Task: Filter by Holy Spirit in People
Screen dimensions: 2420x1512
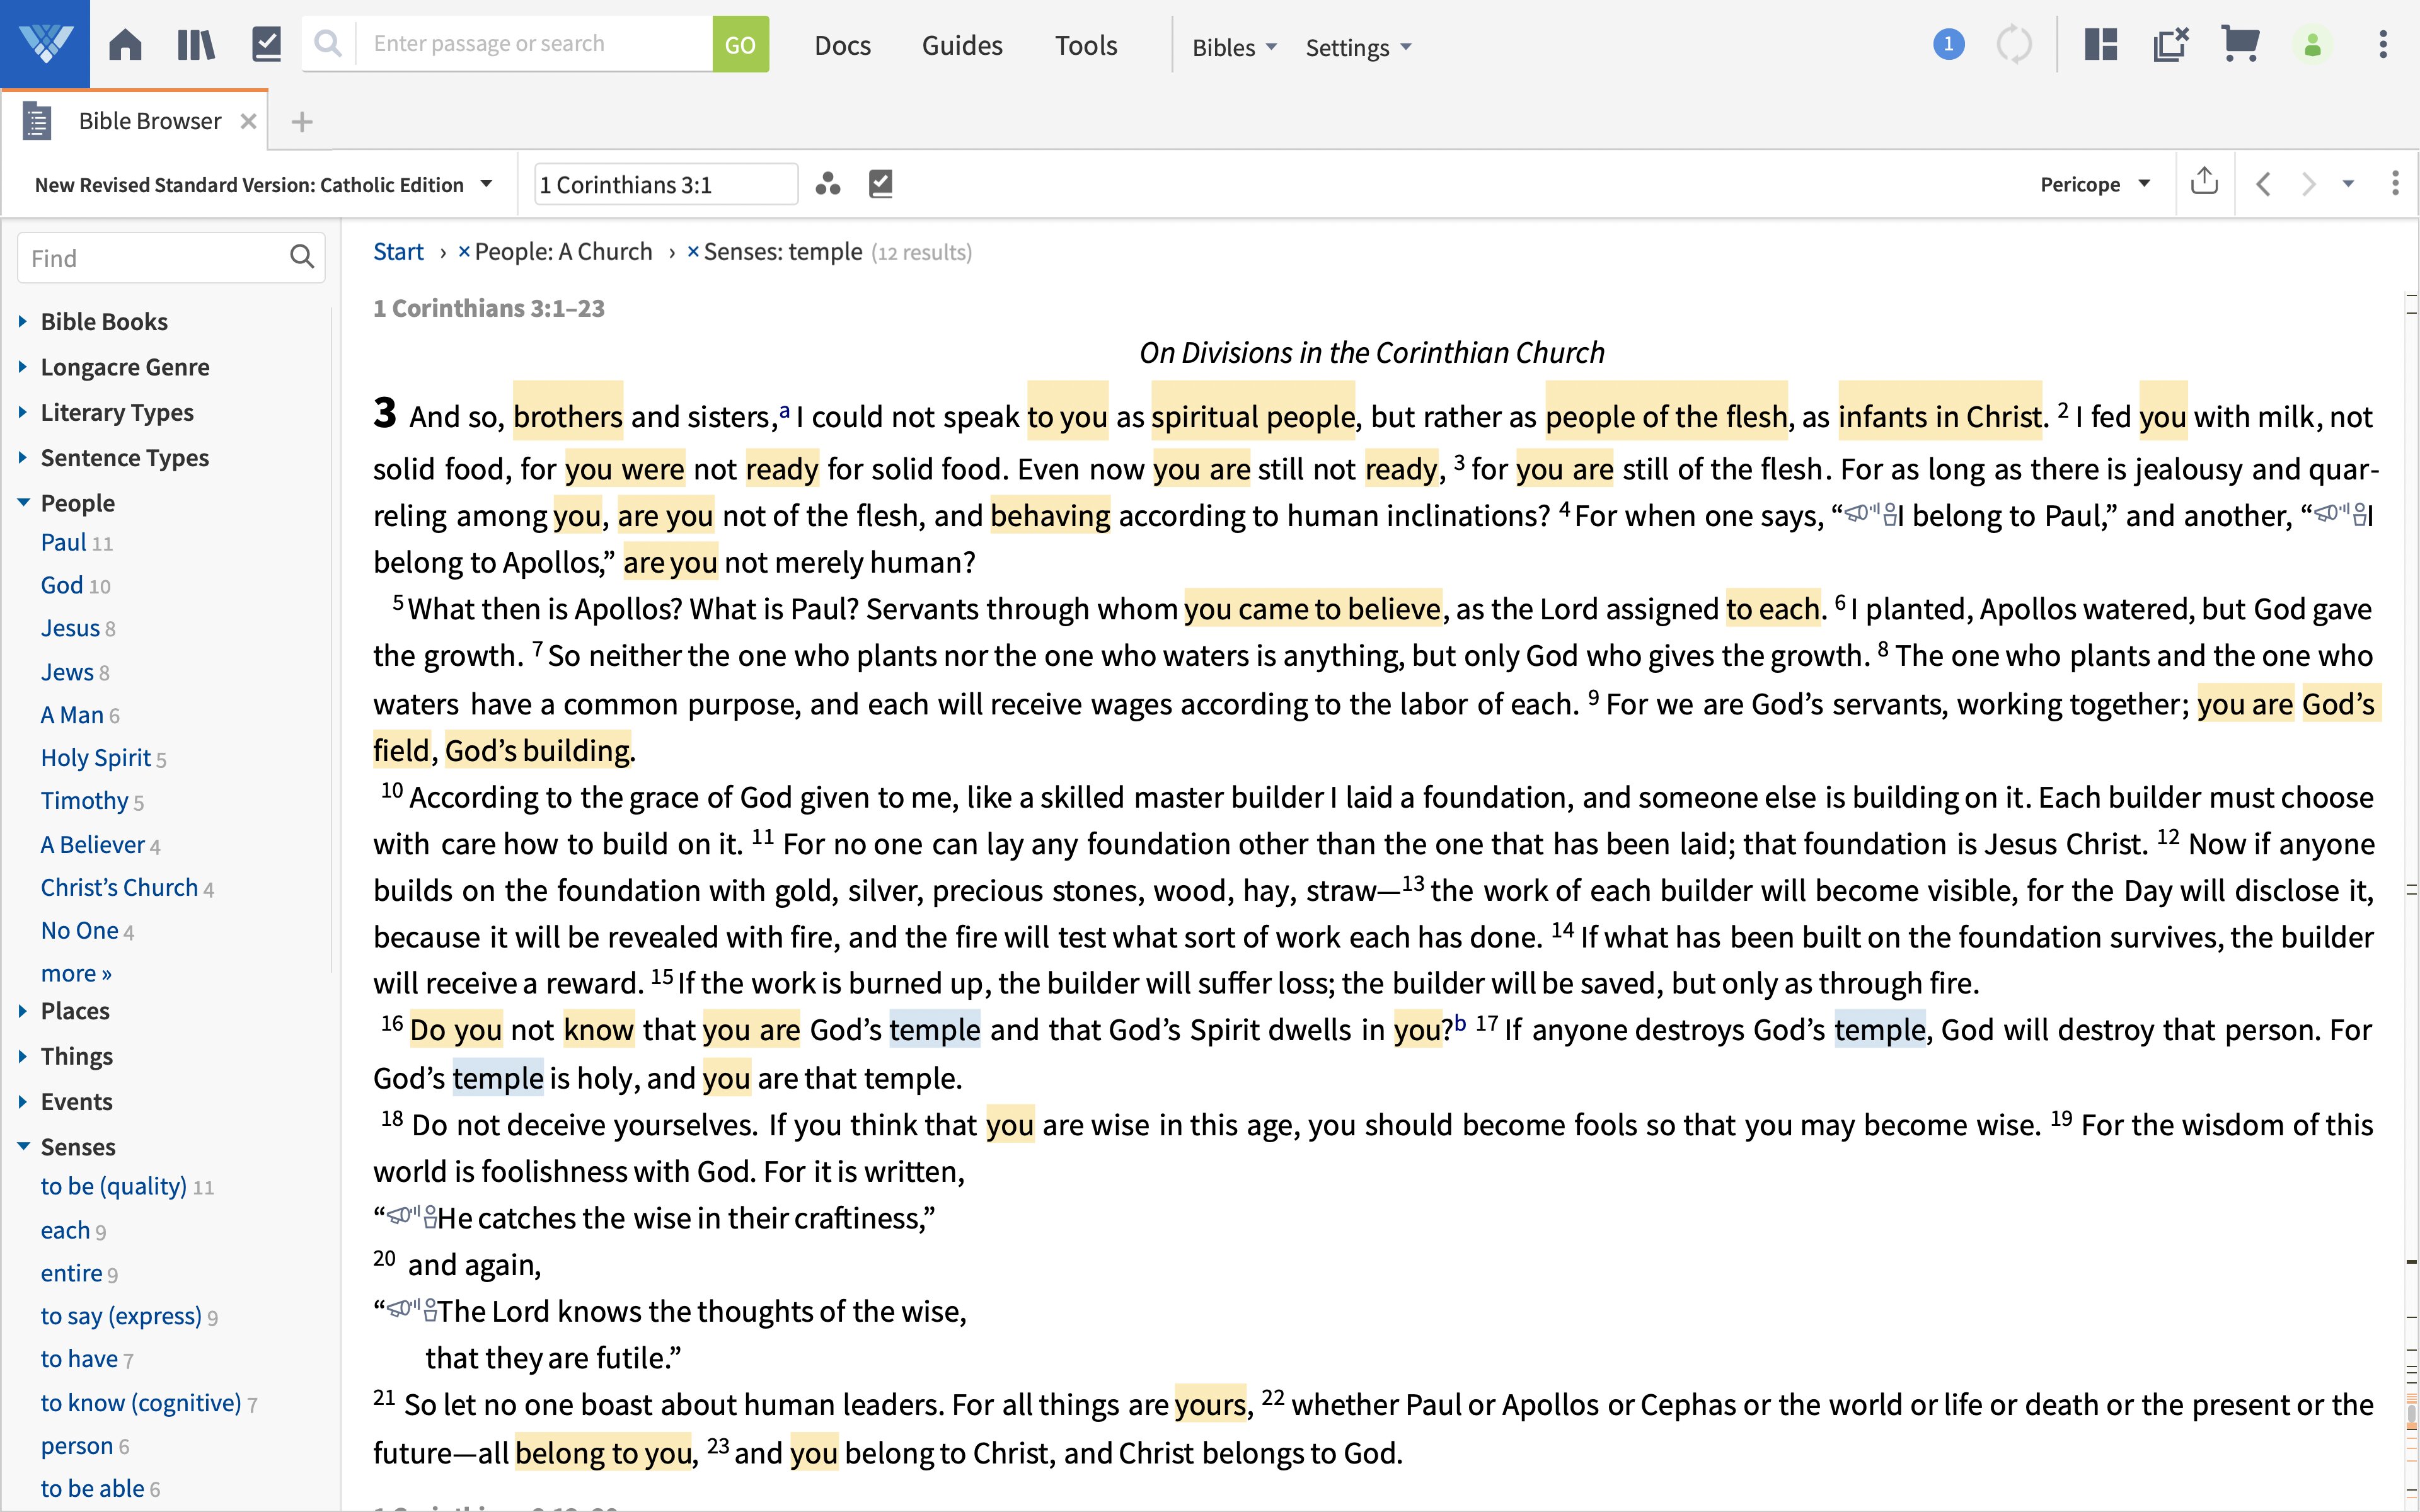Action: 96,758
